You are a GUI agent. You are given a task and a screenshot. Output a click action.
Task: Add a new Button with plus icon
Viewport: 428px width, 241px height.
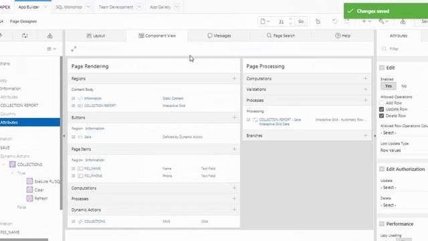pyautogui.click(x=234, y=117)
